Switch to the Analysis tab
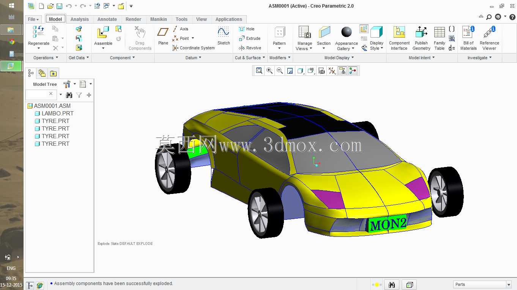Image resolution: width=517 pixels, height=290 pixels. pos(80,19)
